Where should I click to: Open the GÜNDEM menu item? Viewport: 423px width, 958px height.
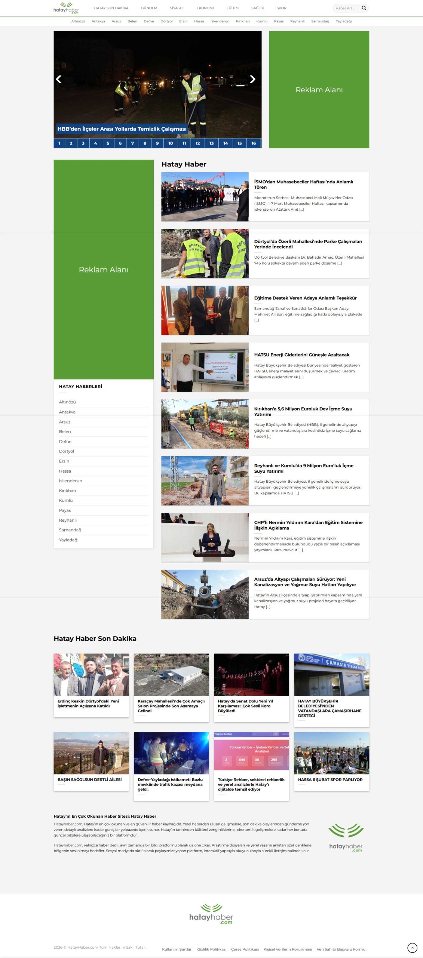[149, 8]
